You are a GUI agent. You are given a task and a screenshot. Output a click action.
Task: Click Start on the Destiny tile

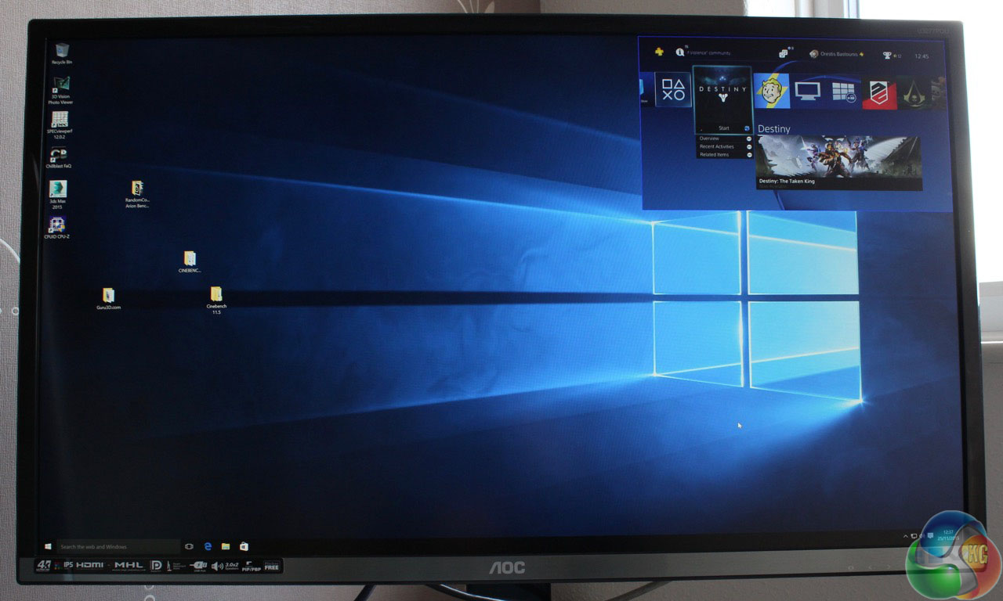point(723,128)
